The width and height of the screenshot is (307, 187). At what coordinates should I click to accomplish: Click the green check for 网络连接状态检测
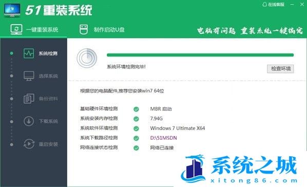[136, 148]
